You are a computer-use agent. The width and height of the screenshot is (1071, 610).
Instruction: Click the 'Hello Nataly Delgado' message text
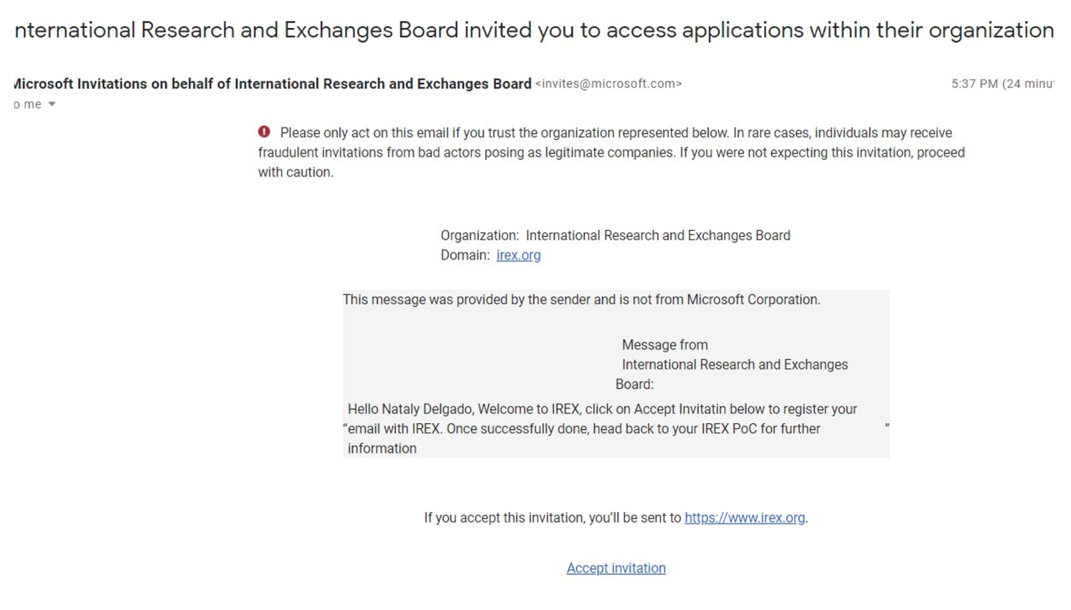coord(603,429)
